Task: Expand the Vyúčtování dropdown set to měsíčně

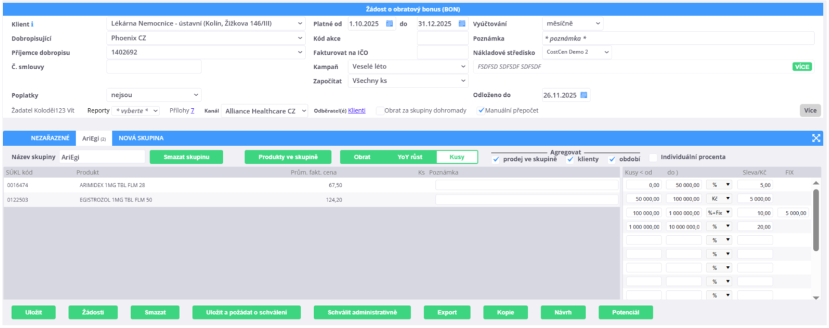Action: [x=572, y=24]
